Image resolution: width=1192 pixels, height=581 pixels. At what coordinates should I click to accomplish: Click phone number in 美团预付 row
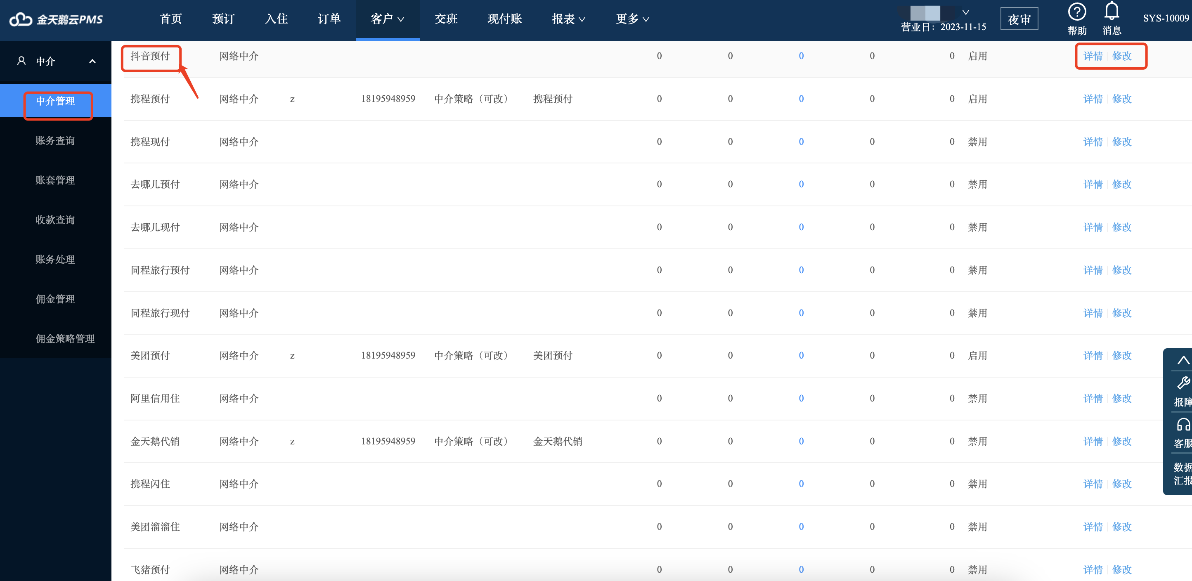(x=388, y=356)
